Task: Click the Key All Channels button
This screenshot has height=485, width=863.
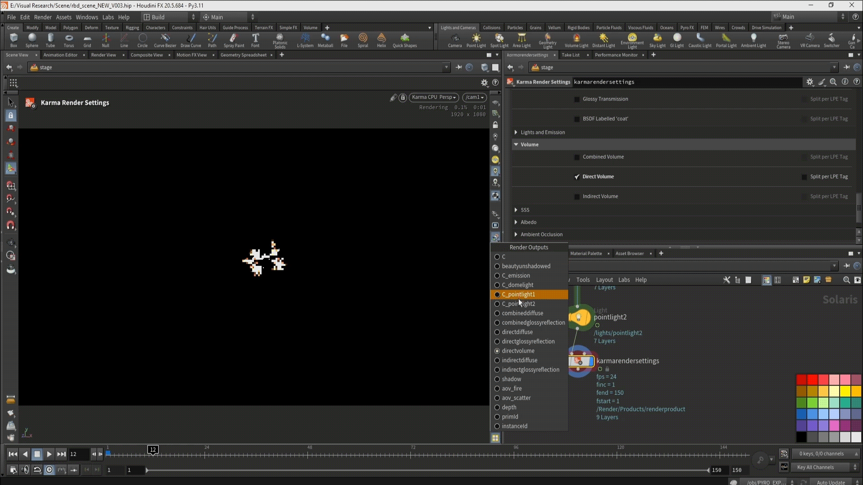Action: [x=815, y=467]
